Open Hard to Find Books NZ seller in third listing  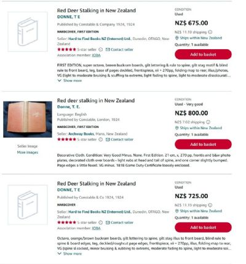coord(100,212)
